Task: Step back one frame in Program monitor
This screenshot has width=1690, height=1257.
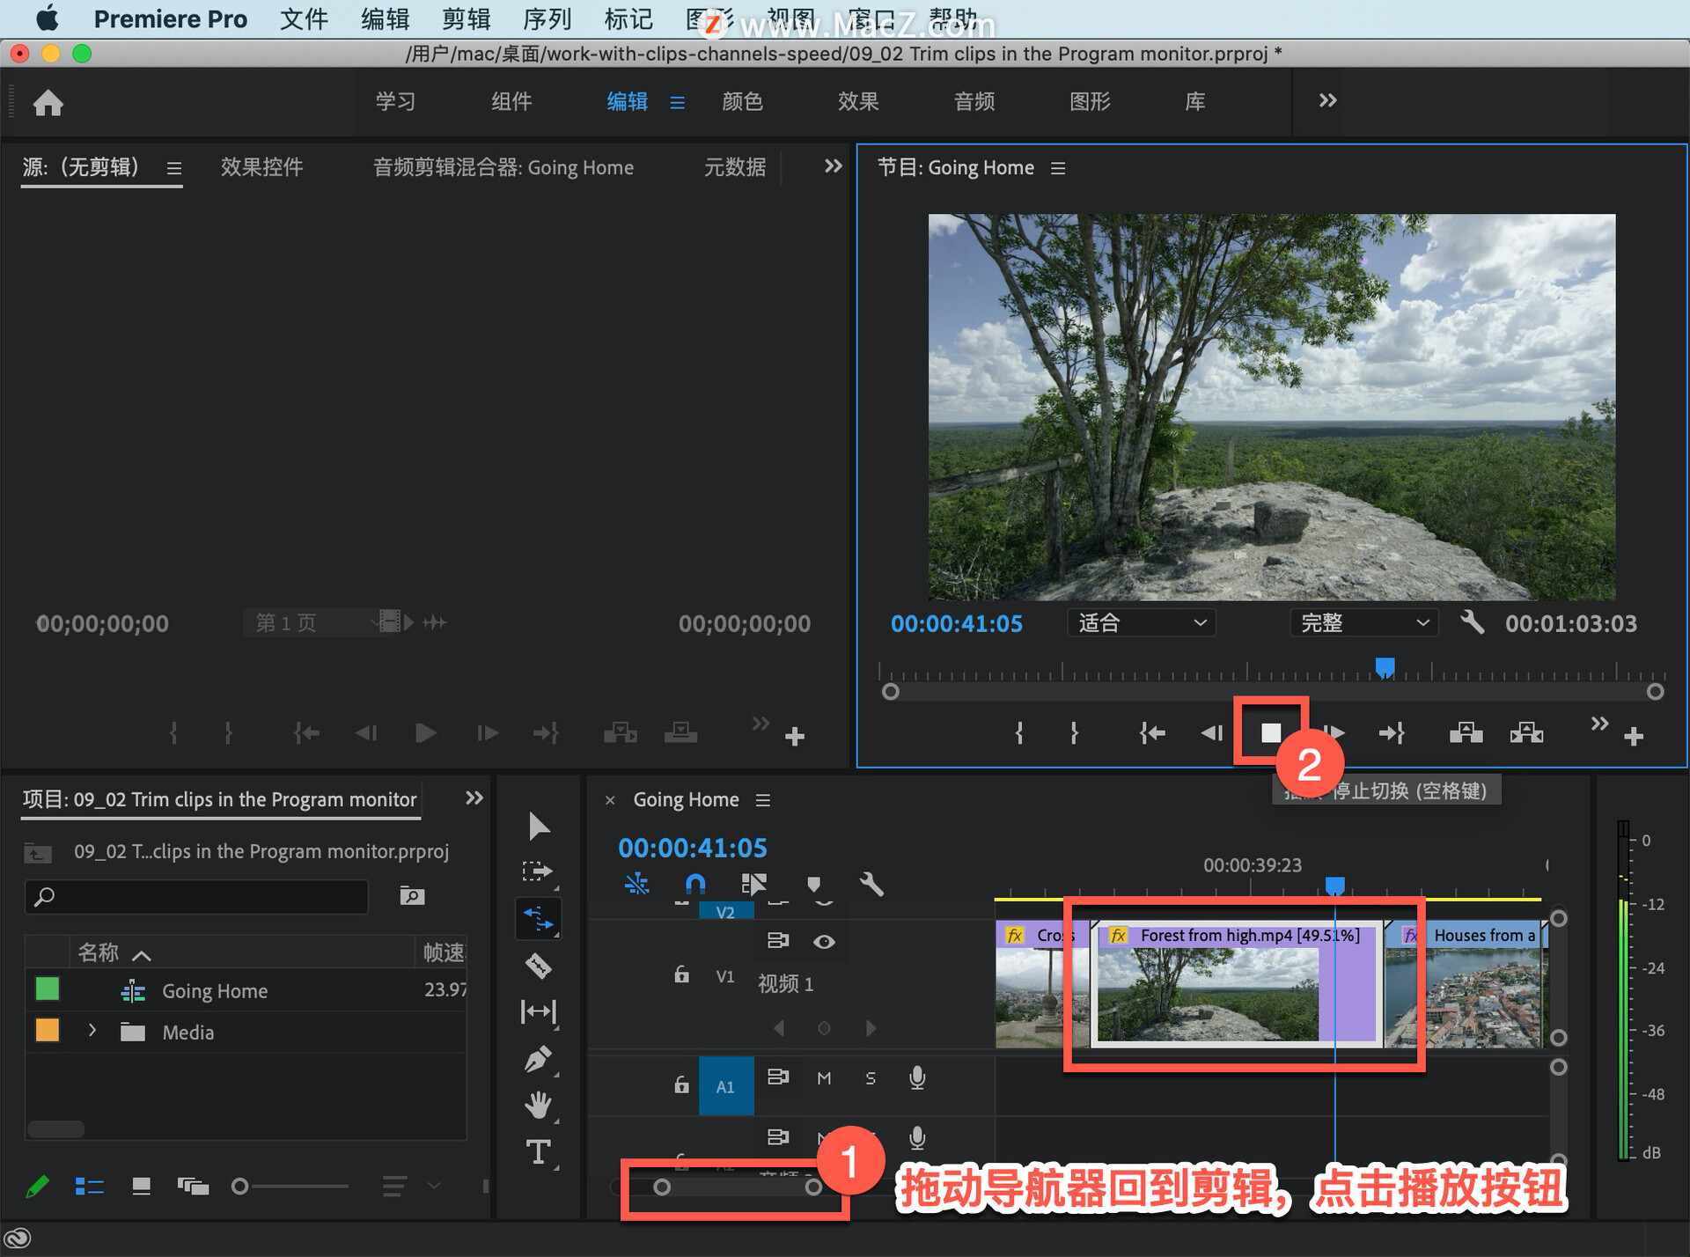Action: pyautogui.click(x=1212, y=732)
